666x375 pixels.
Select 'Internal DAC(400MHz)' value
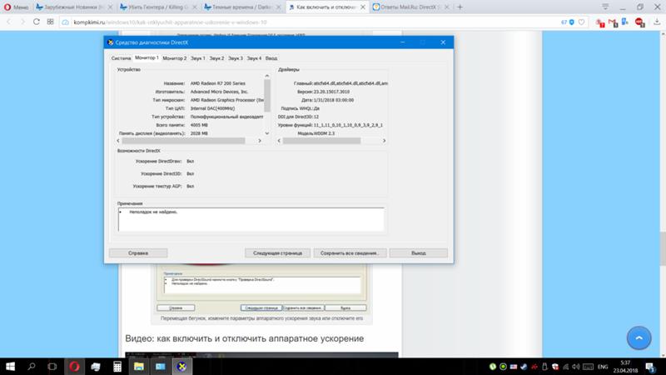pos(212,108)
